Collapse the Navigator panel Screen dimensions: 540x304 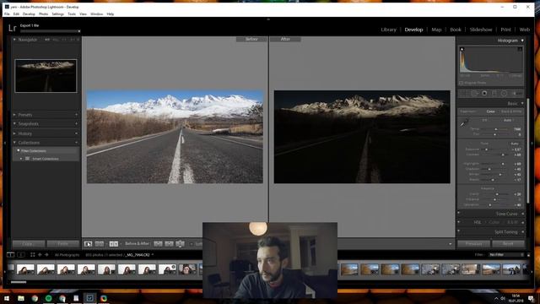point(14,40)
